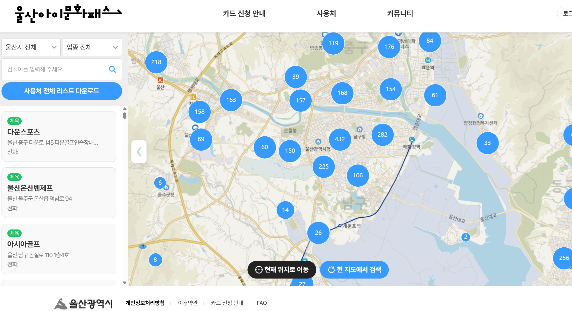Viewport: 572px width, 311px height.
Task: Click the small cluster marker labeled 2
Action: tap(466, 237)
